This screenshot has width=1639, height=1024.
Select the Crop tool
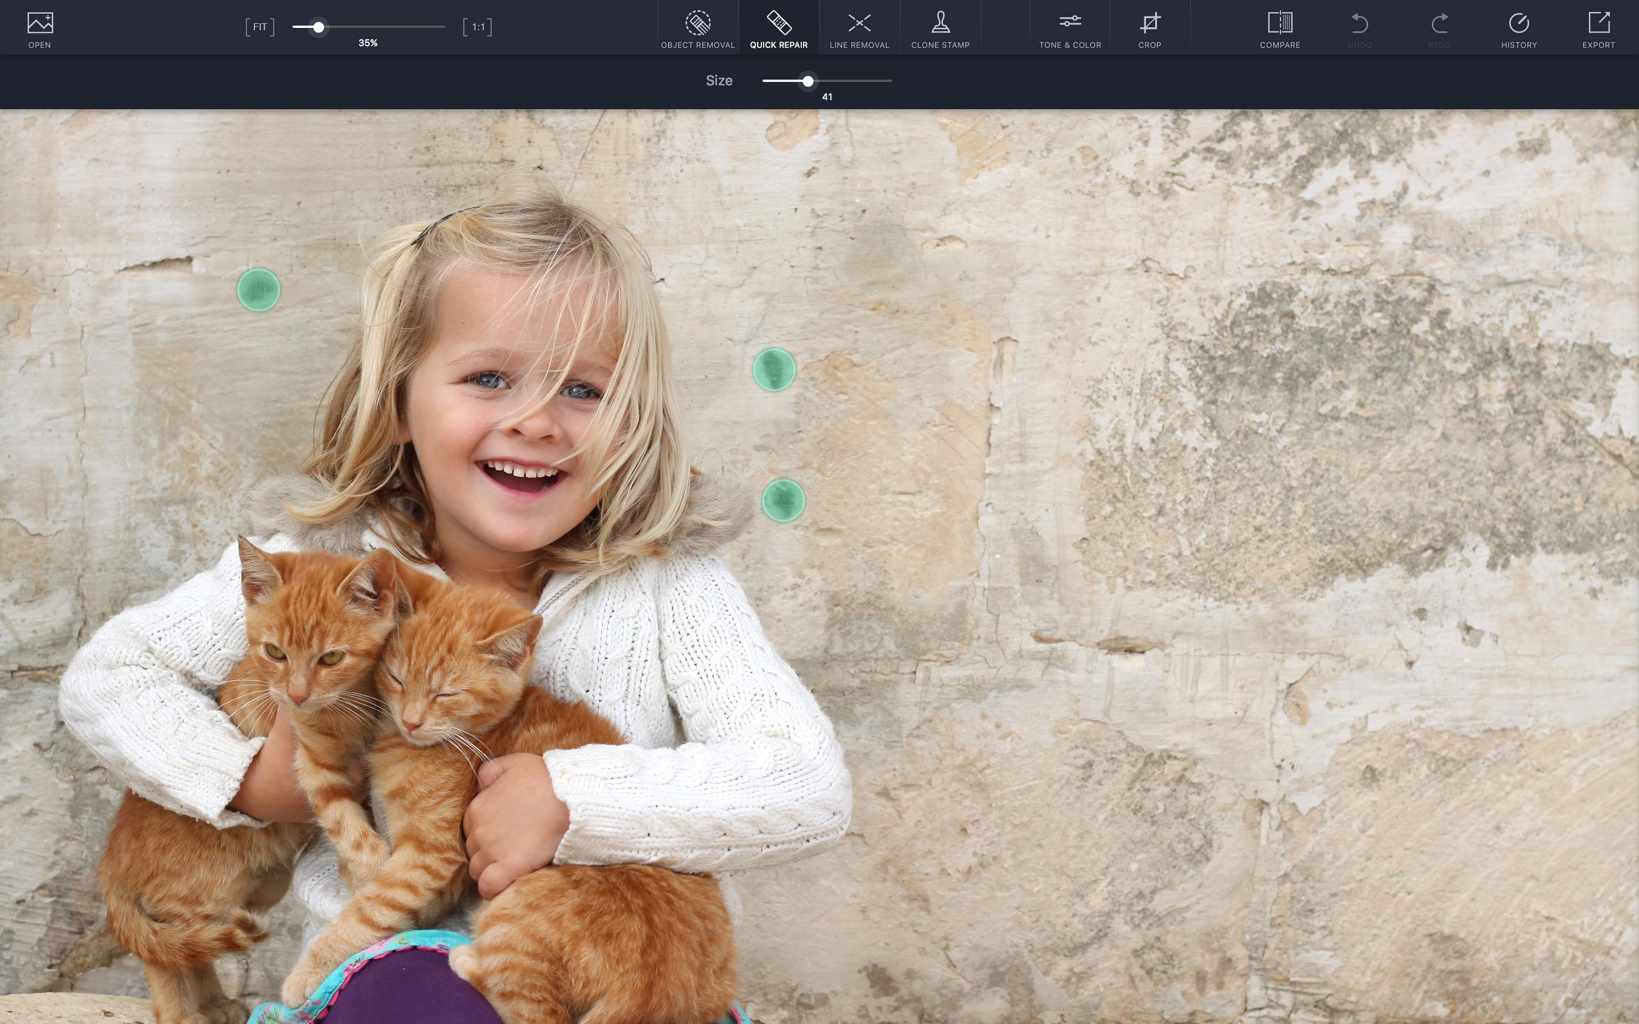pyautogui.click(x=1150, y=26)
